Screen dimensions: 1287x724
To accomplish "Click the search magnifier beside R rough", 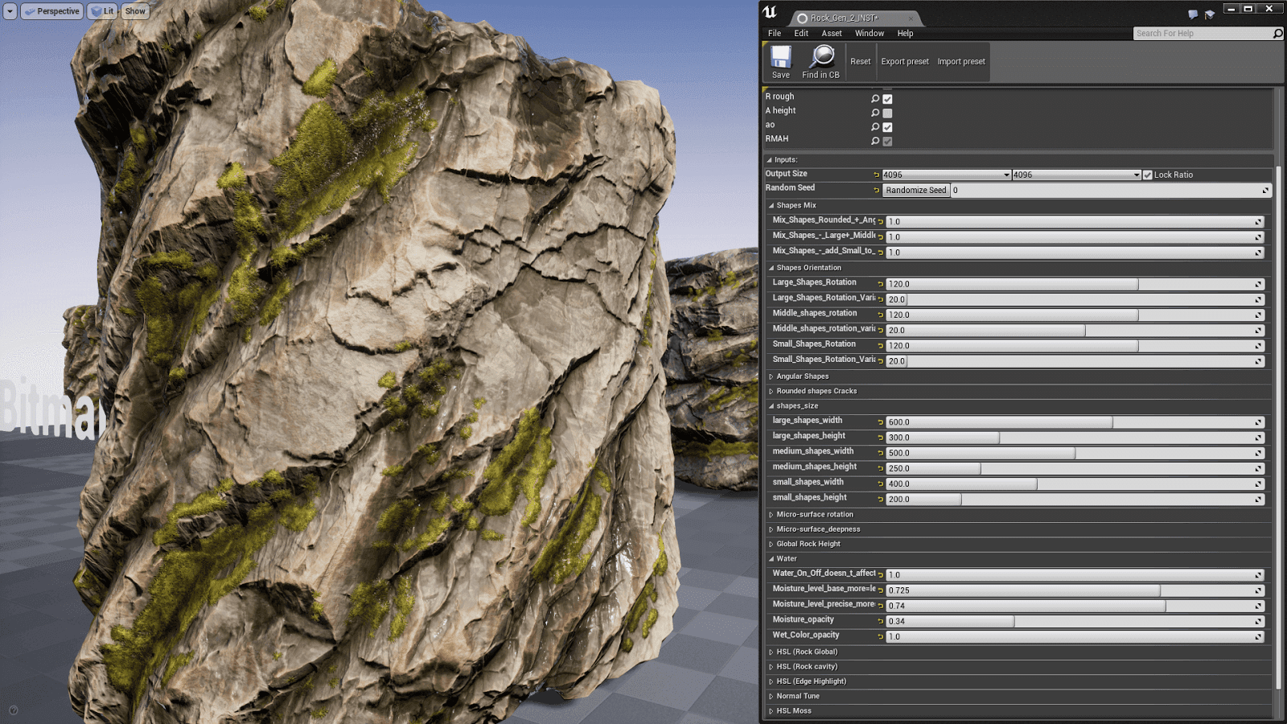I will click(875, 97).
